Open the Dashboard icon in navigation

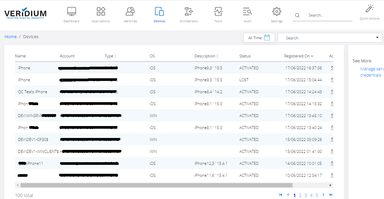[71, 12]
